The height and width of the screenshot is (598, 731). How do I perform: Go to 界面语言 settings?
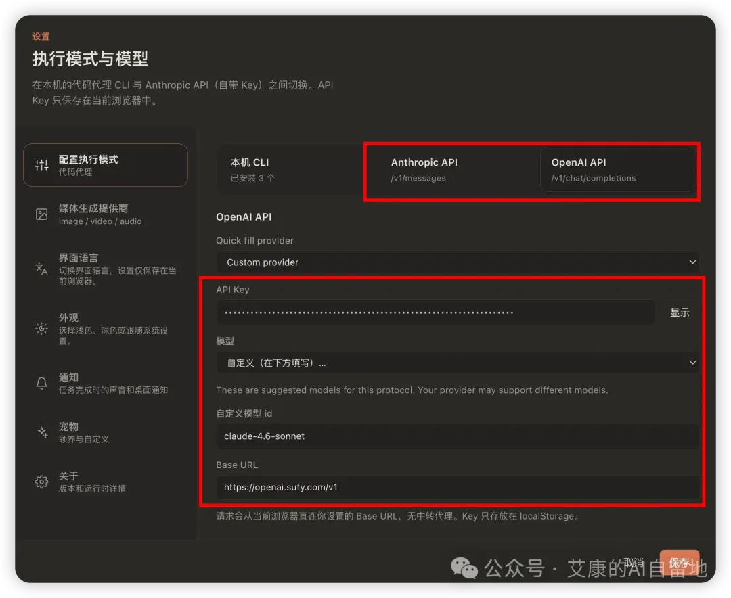pos(106,269)
